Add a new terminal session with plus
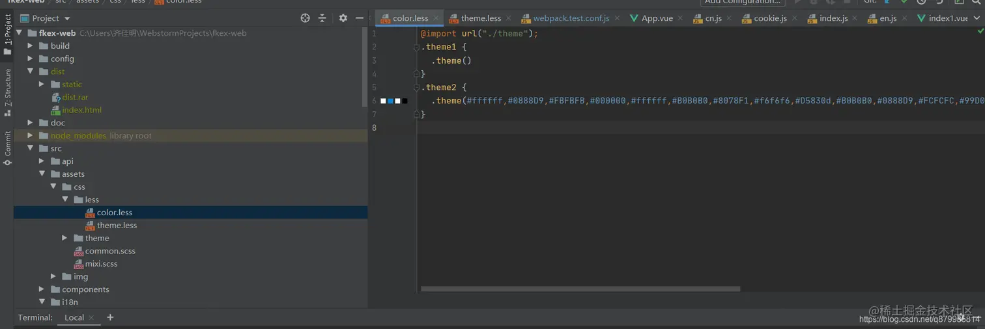Image resolution: width=985 pixels, height=329 pixels. tap(110, 317)
